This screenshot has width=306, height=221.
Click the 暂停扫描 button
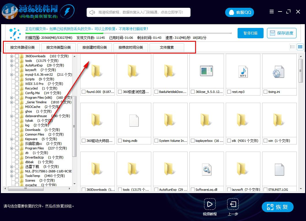click(x=250, y=33)
